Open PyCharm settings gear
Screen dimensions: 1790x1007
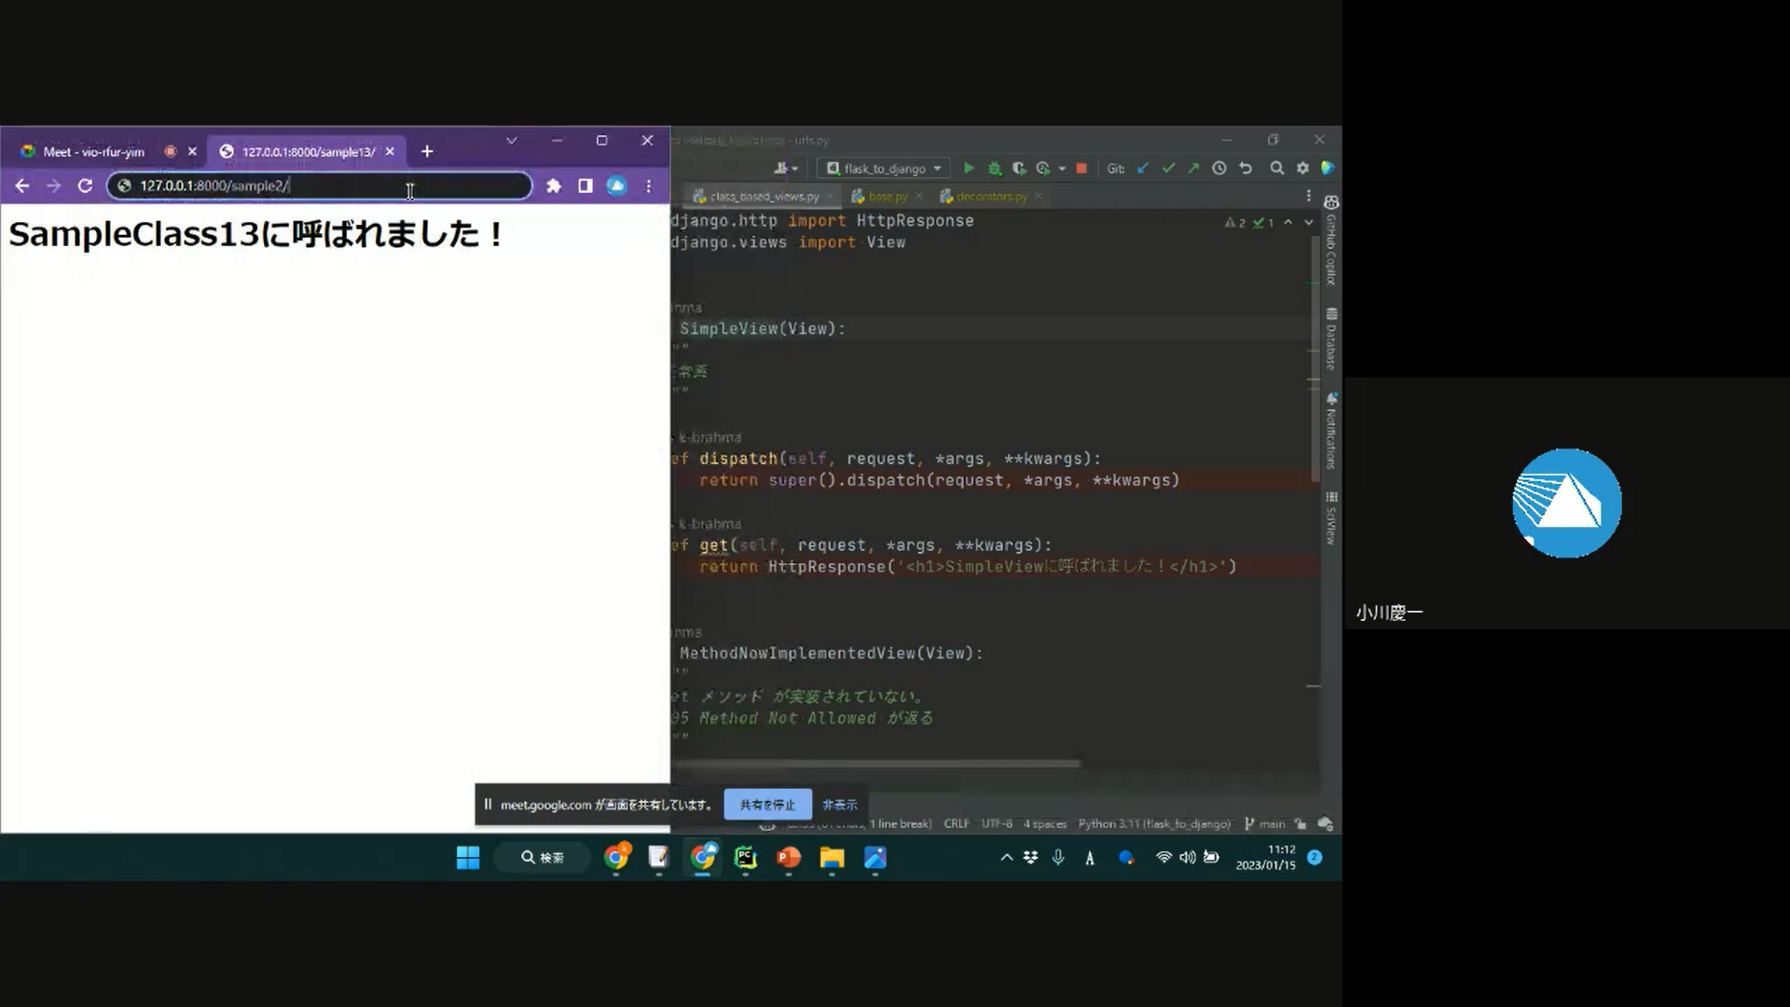(1302, 169)
